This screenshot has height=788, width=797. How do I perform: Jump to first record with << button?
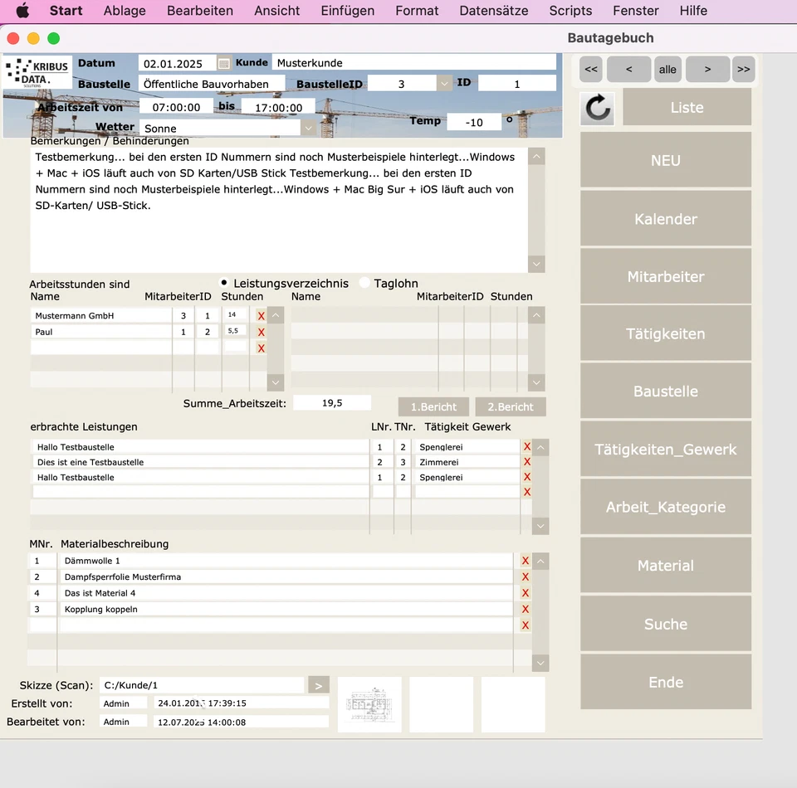coord(590,69)
